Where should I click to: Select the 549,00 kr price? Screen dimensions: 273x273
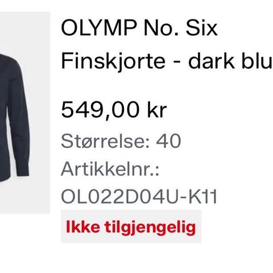114,110
